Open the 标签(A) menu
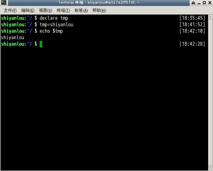Image resolution: width=213 pixels, height=171 pixels. tap(81, 10)
